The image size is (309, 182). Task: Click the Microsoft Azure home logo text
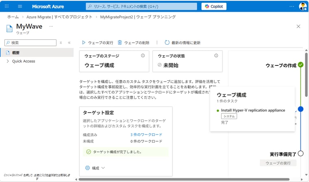pos(48,6)
